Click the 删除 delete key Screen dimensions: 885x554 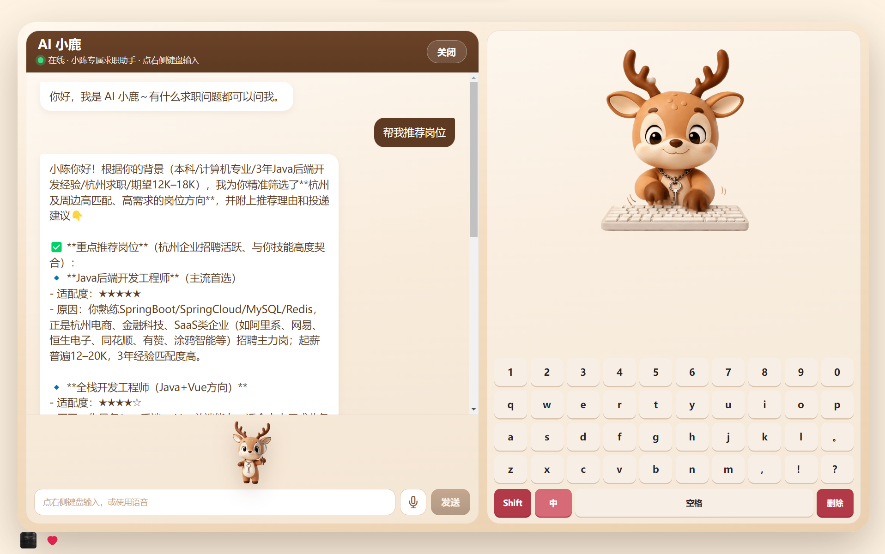click(x=835, y=503)
